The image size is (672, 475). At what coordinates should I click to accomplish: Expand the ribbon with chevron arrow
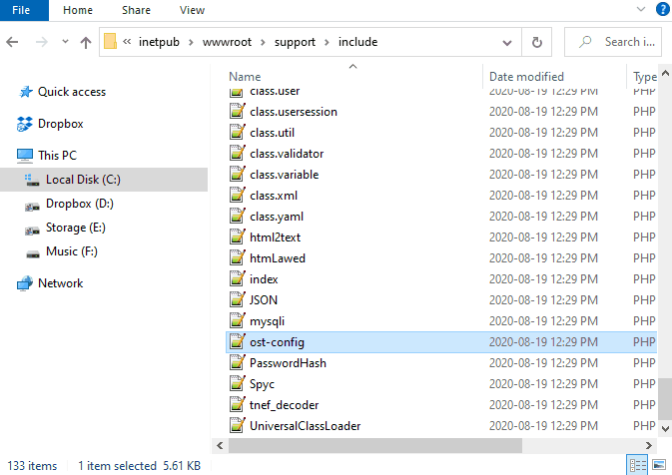641,9
